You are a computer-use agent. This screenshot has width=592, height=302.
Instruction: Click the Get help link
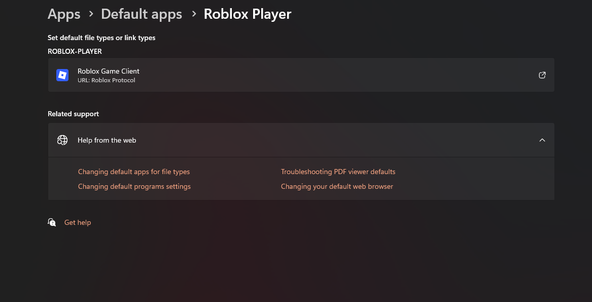click(78, 222)
